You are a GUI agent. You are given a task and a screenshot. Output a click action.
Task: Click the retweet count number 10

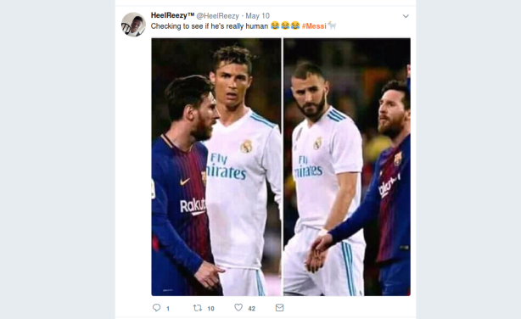coord(210,309)
